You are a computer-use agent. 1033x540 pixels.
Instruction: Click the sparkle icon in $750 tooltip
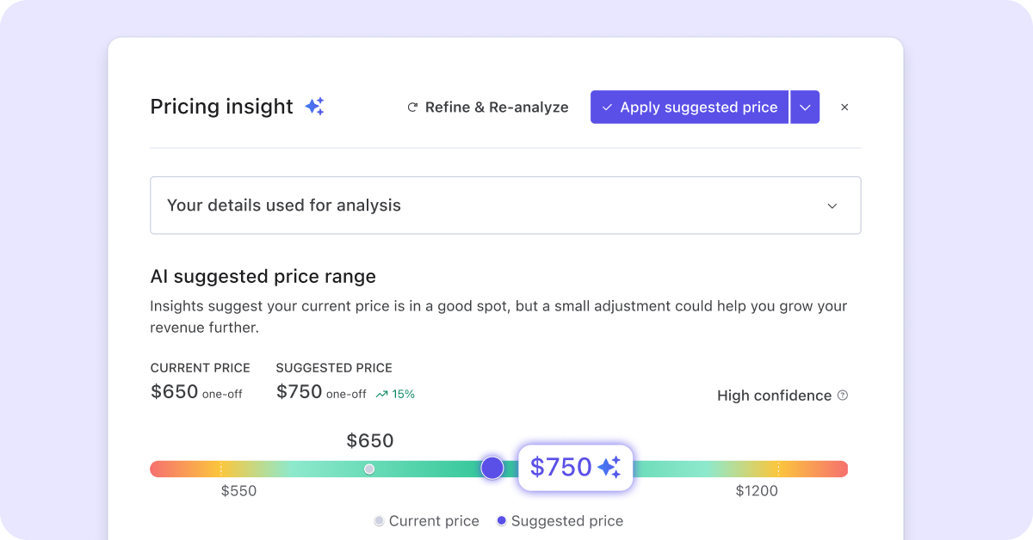point(609,467)
